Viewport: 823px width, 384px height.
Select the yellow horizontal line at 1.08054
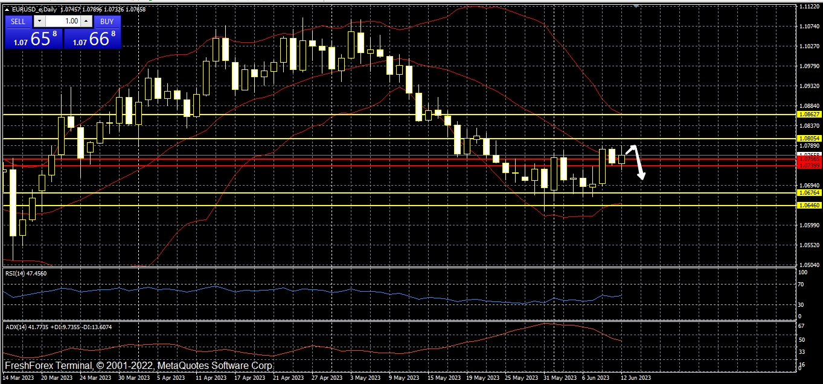tap(362, 139)
